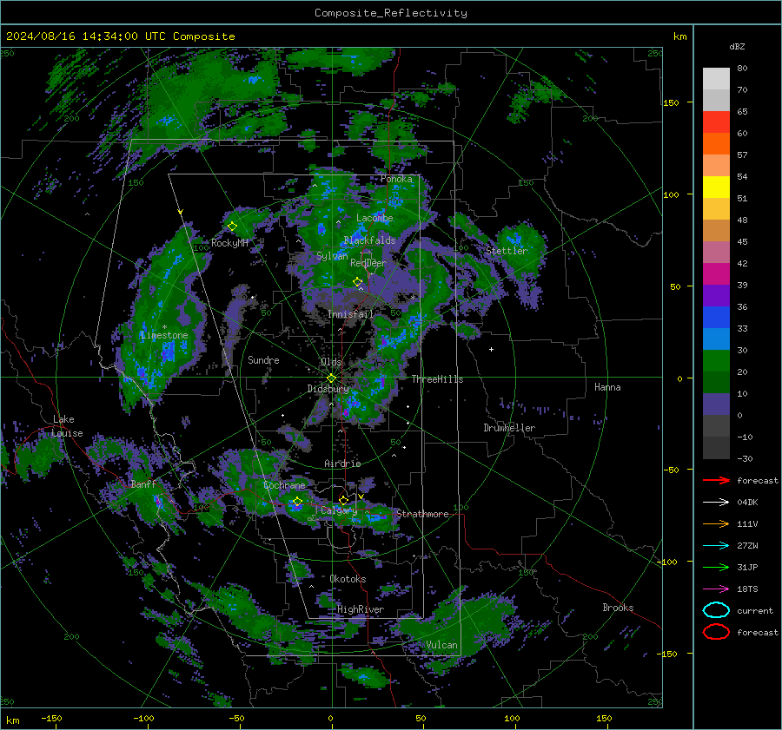782x730 pixels.
Task: Click the RedDeer city label
Action: point(368,263)
